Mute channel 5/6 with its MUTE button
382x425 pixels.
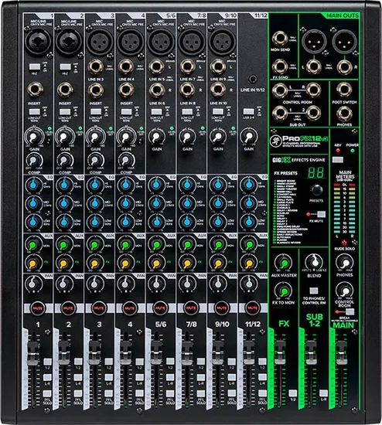pyautogui.click(x=160, y=308)
